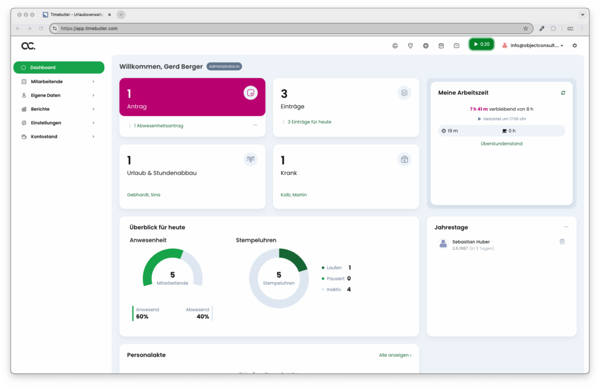The height and width of the screenshot is (387, 600).
Task: Open the pink Antrag card
Action: pyautogui.click(x=192, y=97)
